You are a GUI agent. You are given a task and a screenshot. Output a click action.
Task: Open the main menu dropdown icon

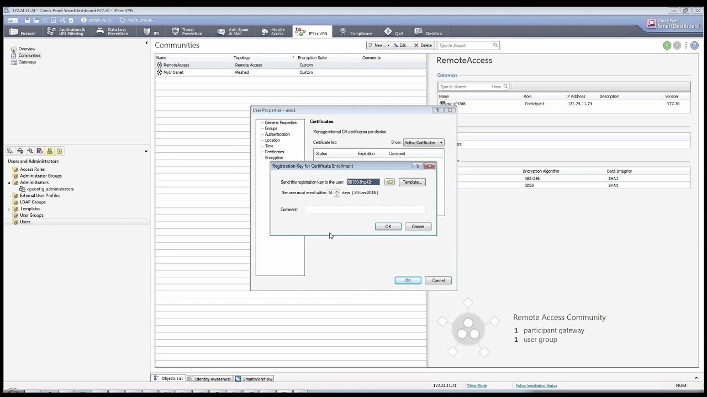click(x=12, y=20)
